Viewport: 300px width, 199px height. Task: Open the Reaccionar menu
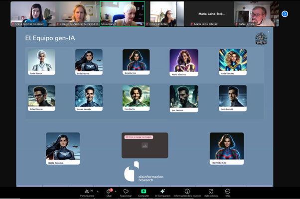point(126,192)
